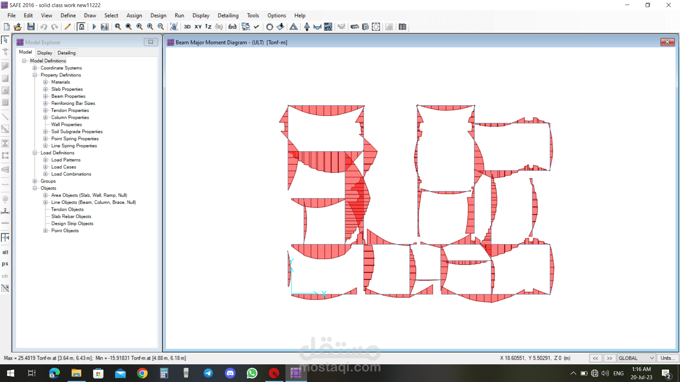The width and height of the screenshot is (680, 382).
Task: Click the 'ps' previous selection button
Action: point(5,264)
